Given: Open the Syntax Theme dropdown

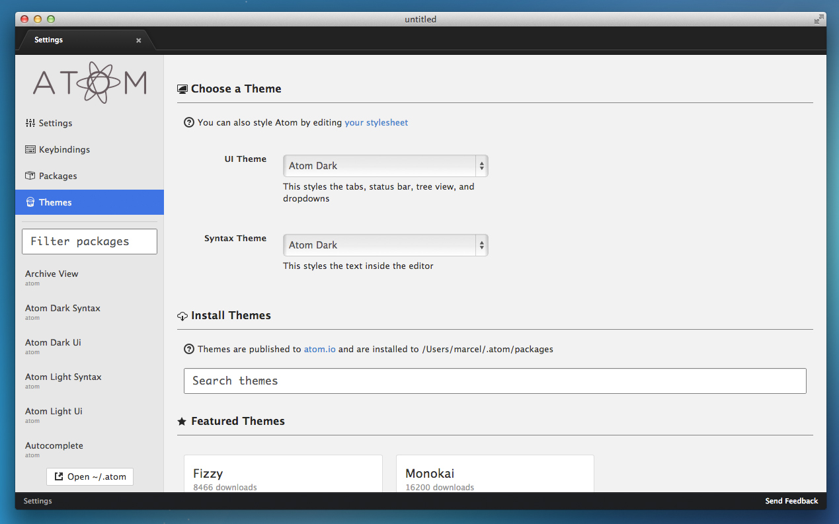Looking at the screenshot, I should (385, 245).
